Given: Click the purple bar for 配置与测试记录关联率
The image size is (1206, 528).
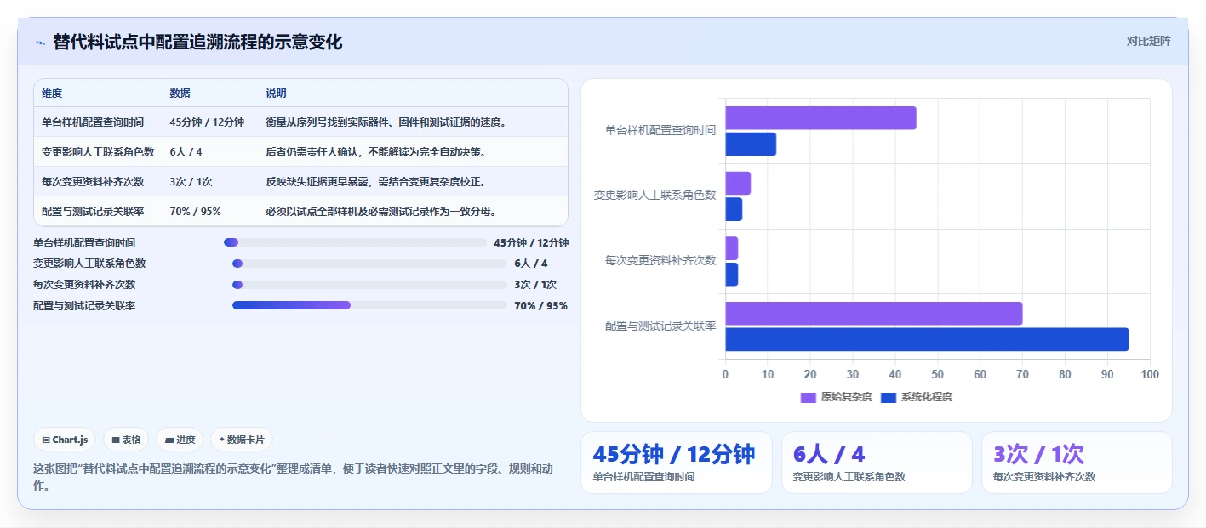Looking at the screenshot, I should click(x=873, y=314).
